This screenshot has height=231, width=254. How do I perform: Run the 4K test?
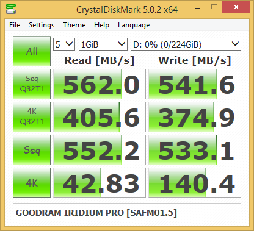point(32,183)
